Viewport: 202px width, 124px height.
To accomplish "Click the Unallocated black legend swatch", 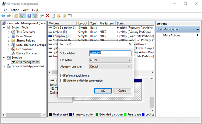I will [x=50, y=114].
